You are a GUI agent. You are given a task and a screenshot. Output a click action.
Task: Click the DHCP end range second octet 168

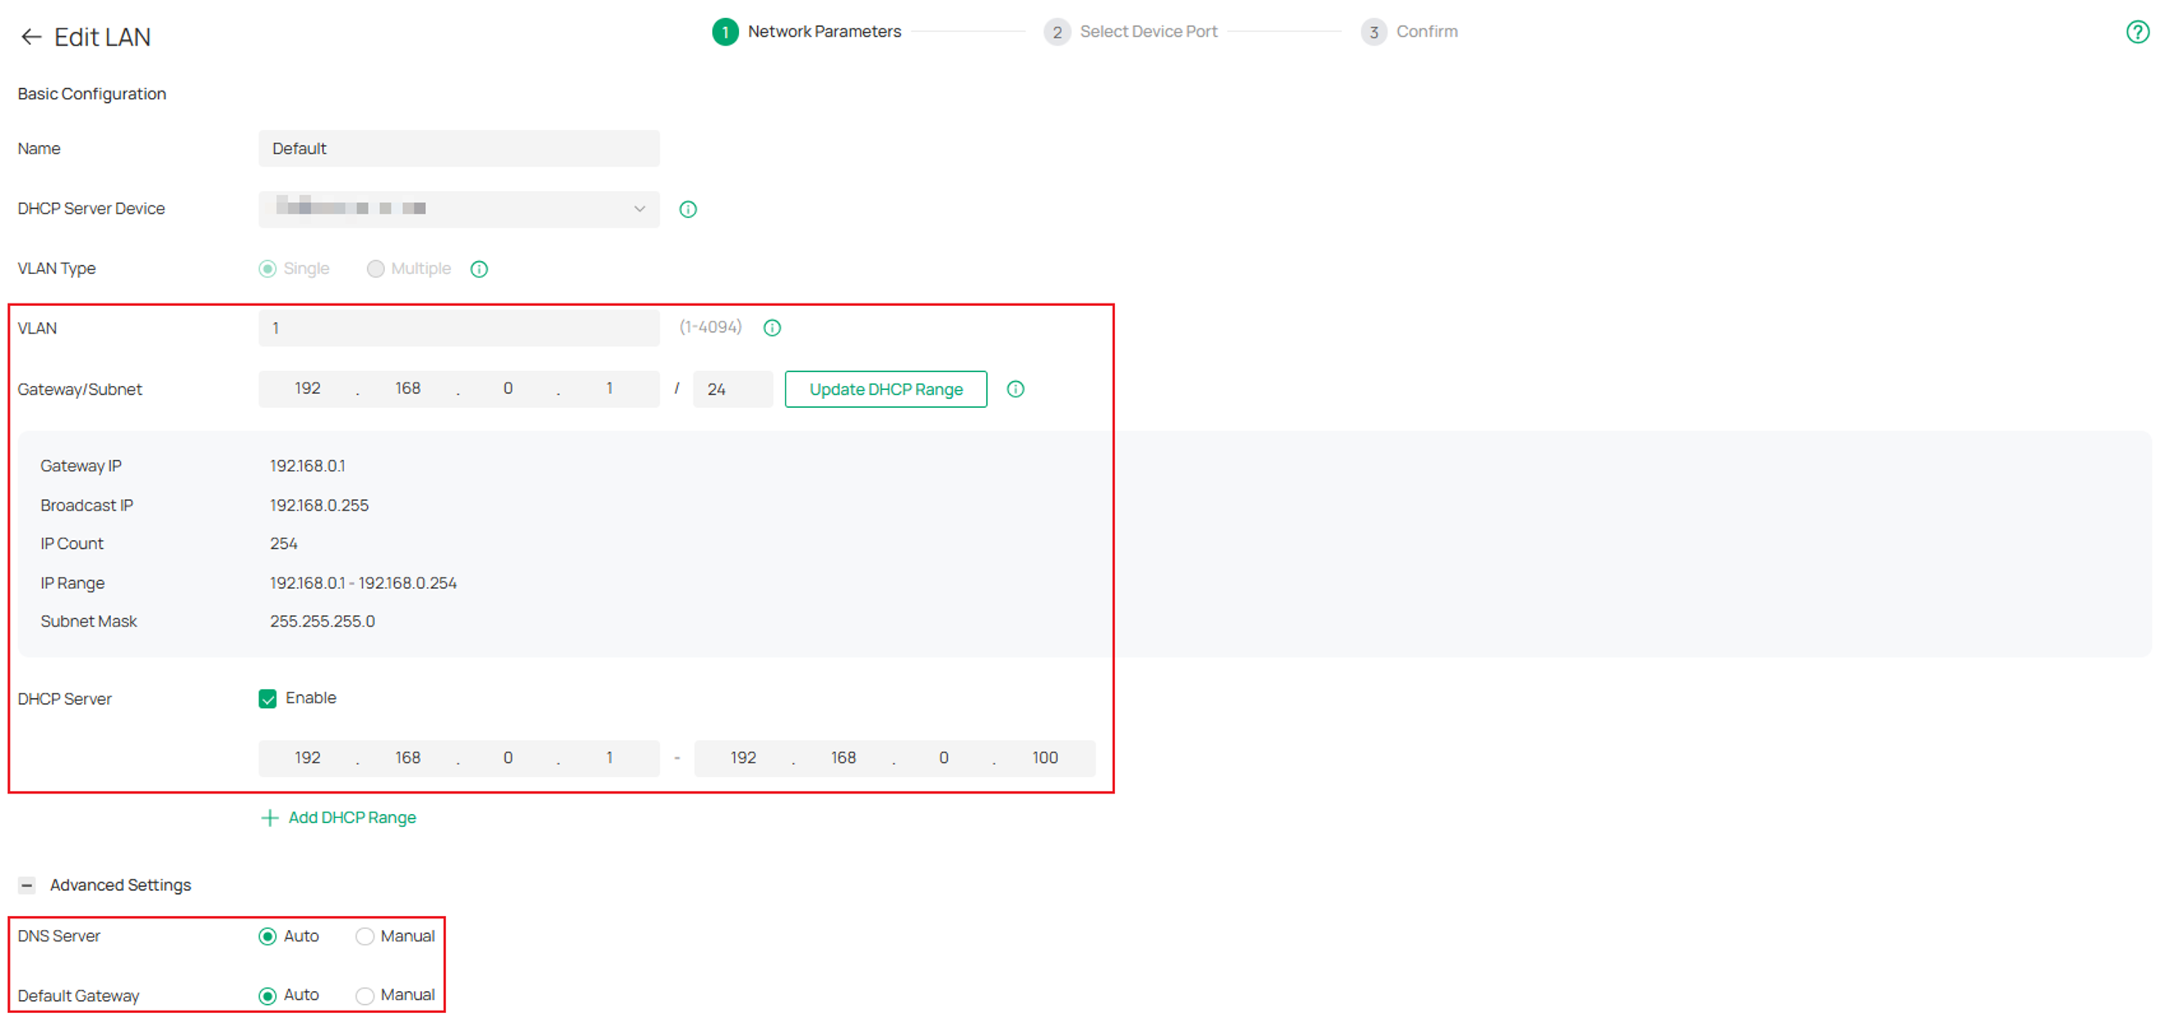pyautogui.click(x=843, y=759)
